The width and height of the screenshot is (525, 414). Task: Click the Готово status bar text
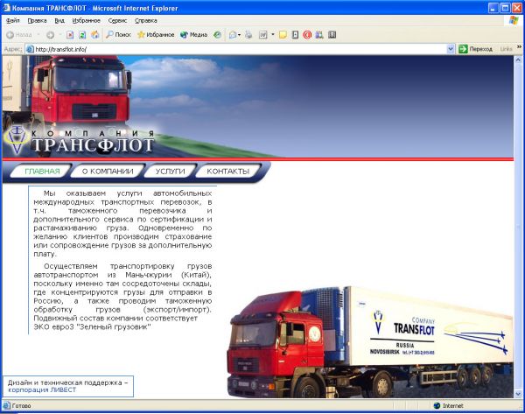pos(21,405)
